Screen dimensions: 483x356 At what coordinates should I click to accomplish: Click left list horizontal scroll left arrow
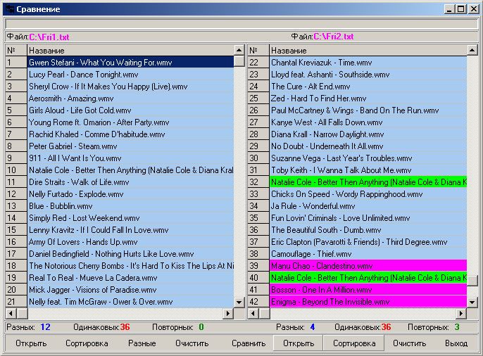[11, 314]
